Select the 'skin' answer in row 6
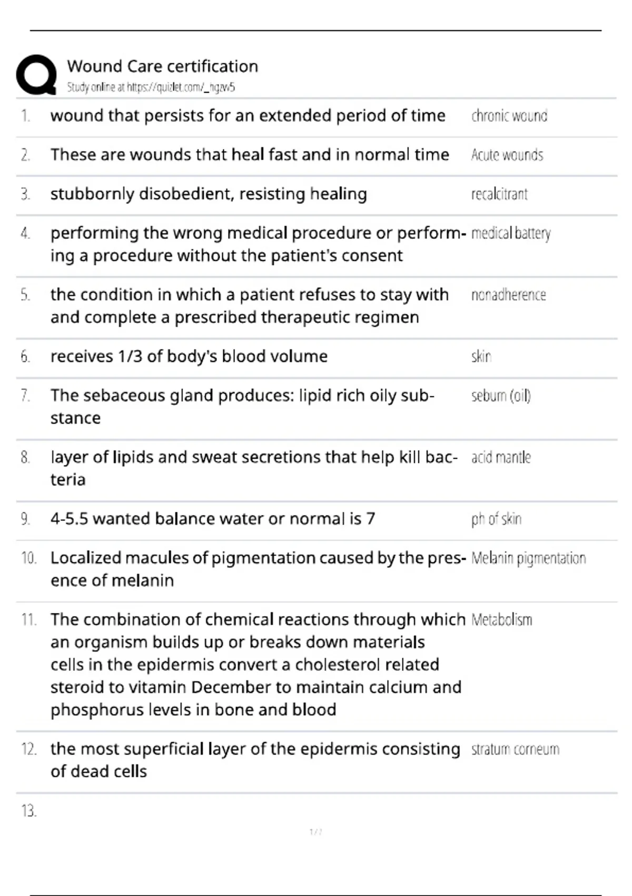Image resolution: width=632 pixels, height=896 pixels. pos(481,357)
